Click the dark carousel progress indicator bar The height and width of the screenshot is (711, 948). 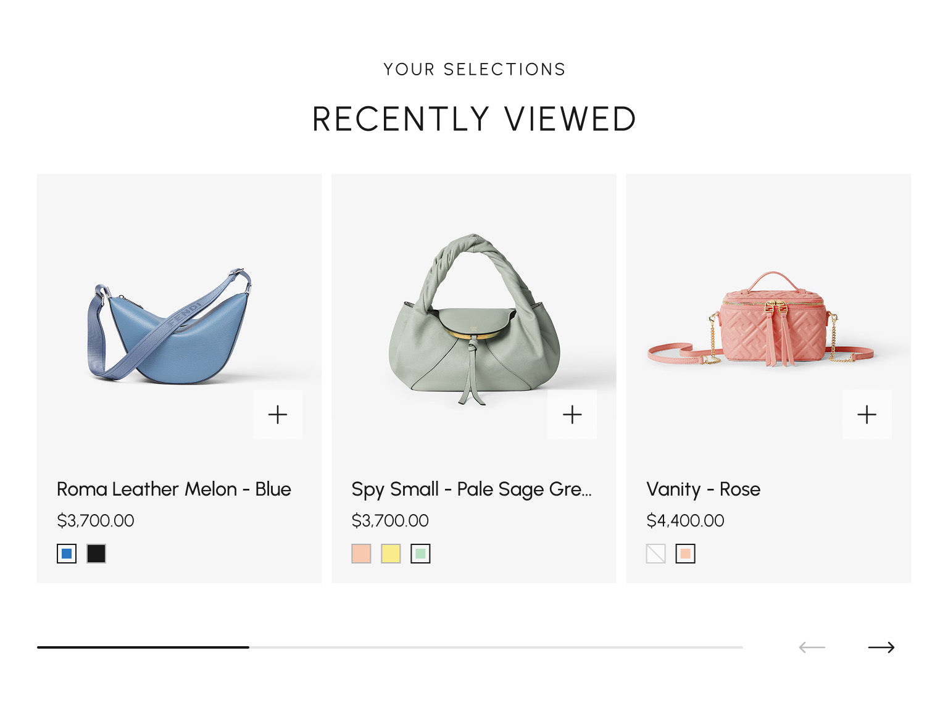pos(143,647)
